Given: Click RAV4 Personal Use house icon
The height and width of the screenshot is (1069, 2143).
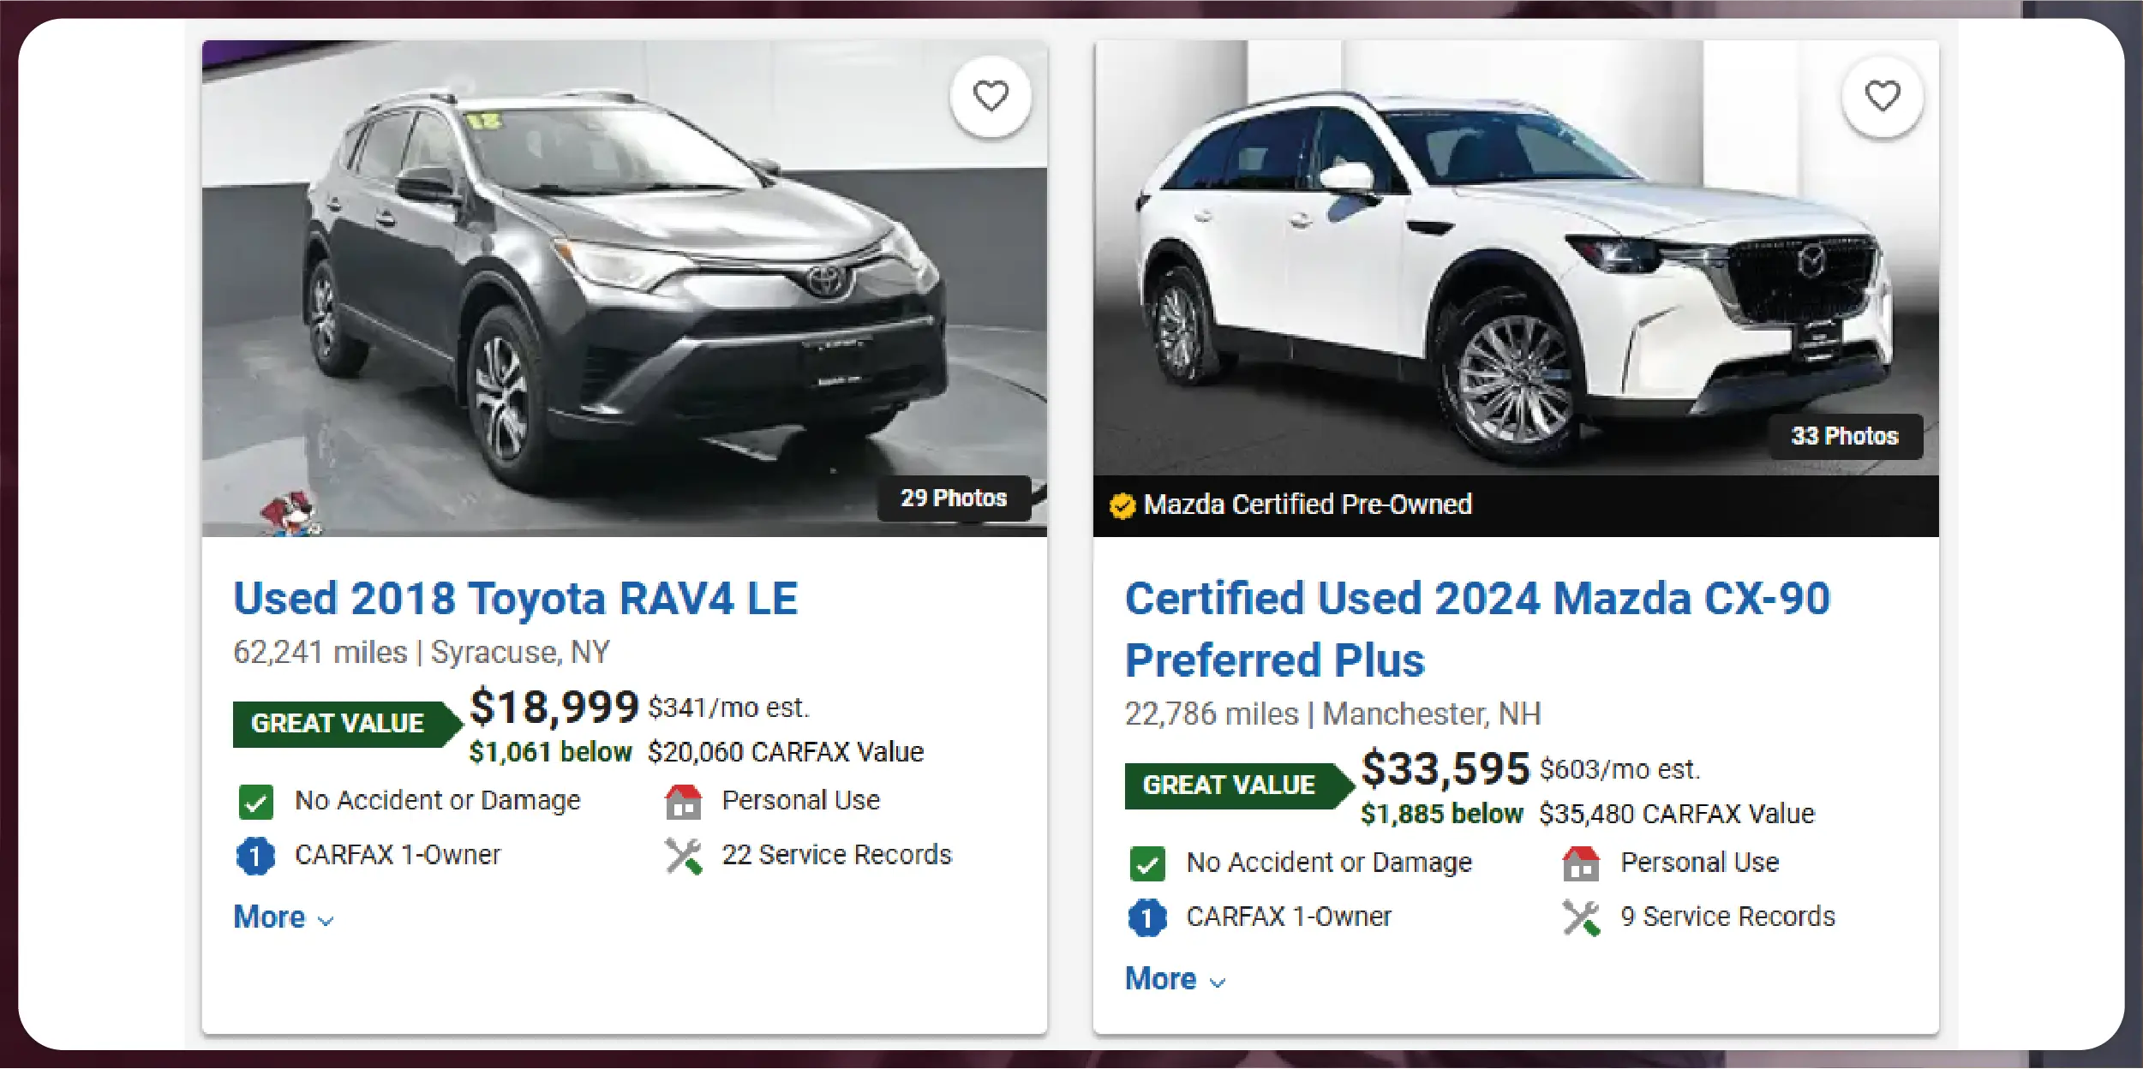Looking at the screenshot, I should [x=683, y=802].
